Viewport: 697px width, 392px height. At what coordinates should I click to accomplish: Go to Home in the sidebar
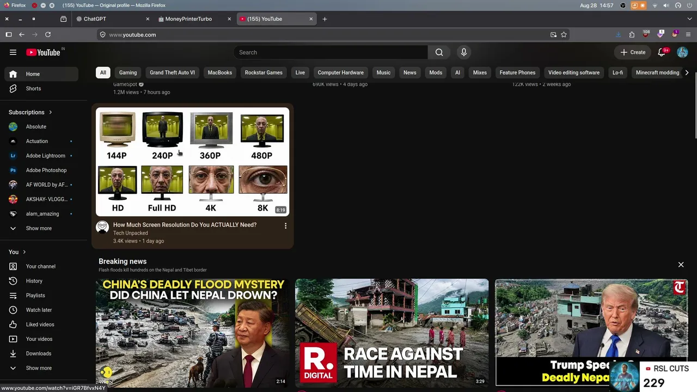coord(41,74)
